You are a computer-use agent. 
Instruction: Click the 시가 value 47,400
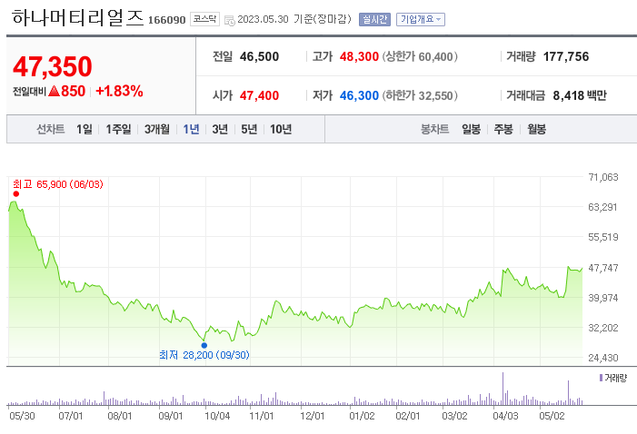point(259,95)
